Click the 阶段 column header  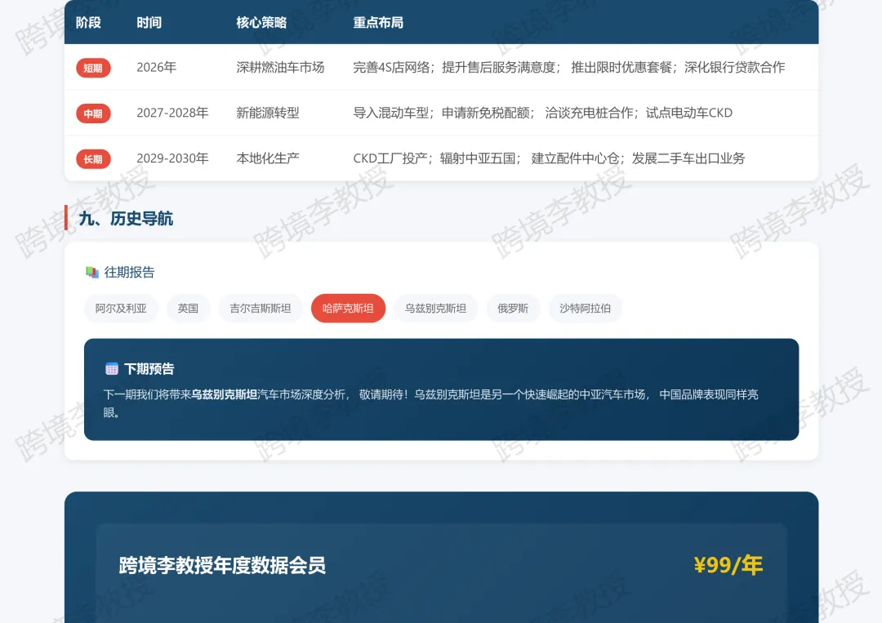88,23
